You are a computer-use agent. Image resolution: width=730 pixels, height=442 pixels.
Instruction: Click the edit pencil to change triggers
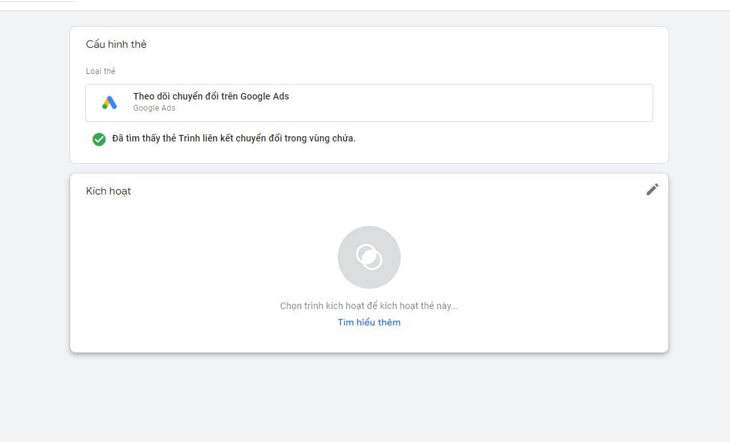click(652, 189)
